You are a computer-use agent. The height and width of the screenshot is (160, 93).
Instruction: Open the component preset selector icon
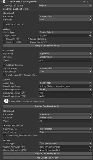tap(88, 2)
